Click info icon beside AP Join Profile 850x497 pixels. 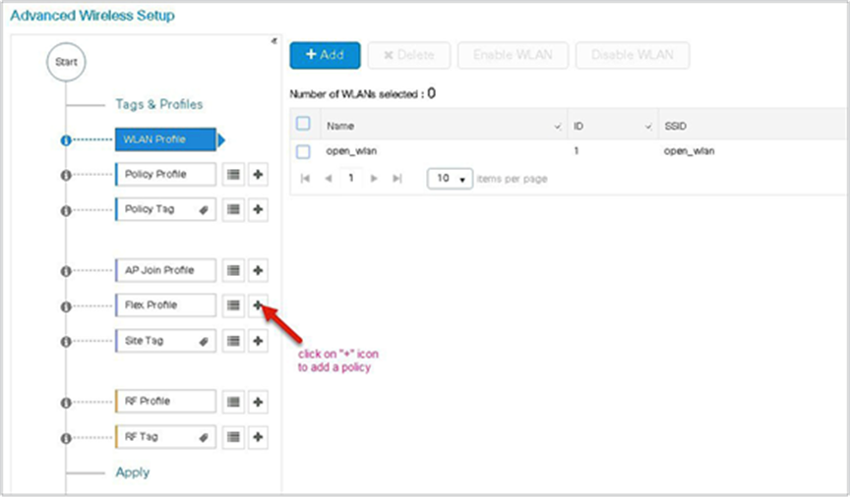(66, 271)
